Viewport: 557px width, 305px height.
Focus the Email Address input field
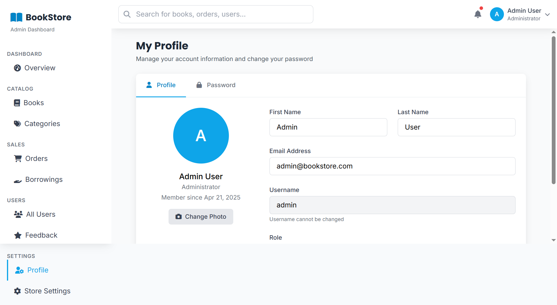[x=392, y=166]
